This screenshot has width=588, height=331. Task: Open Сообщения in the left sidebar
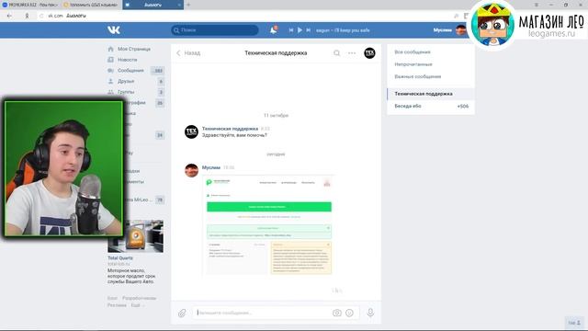[130, 71]
